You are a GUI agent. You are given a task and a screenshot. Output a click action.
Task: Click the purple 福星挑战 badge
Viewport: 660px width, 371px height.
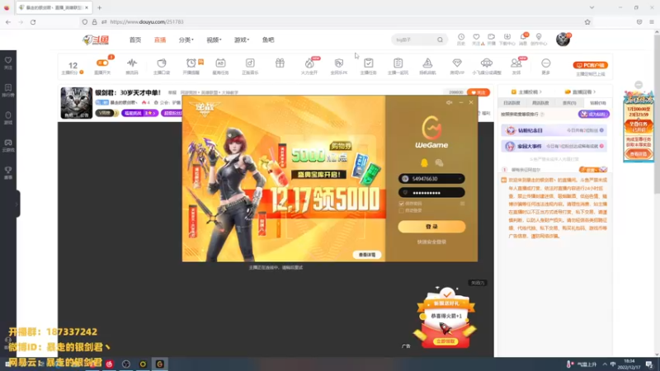[139, 113]
